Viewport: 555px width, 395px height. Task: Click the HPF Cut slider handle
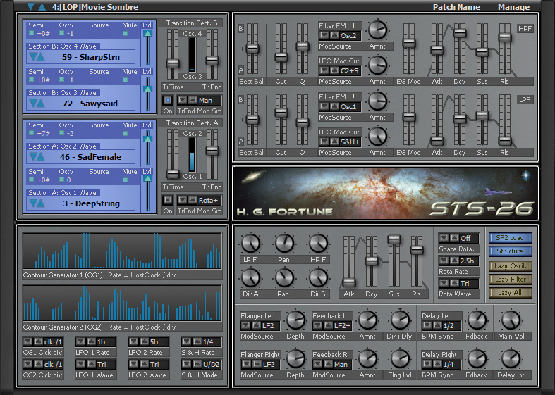coord(281,57)
